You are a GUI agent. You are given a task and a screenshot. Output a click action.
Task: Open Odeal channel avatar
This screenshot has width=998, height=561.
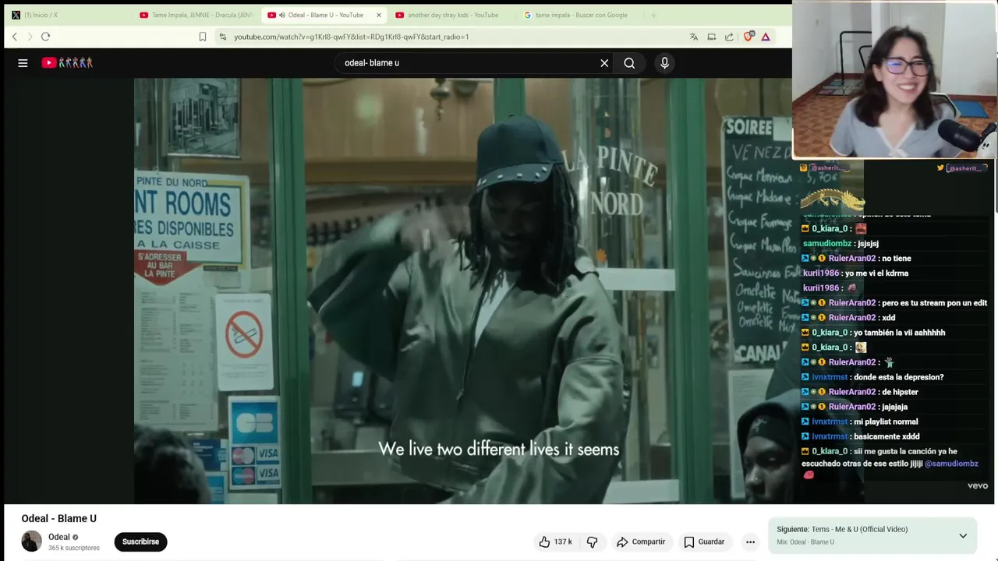tap(32, 542)
